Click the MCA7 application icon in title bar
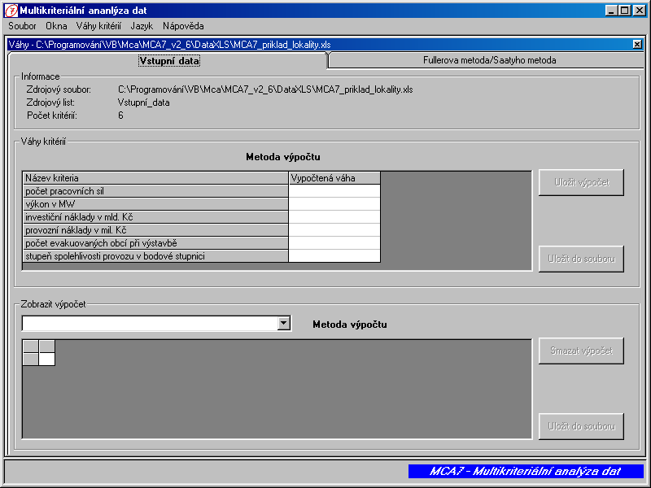This screenshot has height=488, width=651. [11, 10]
